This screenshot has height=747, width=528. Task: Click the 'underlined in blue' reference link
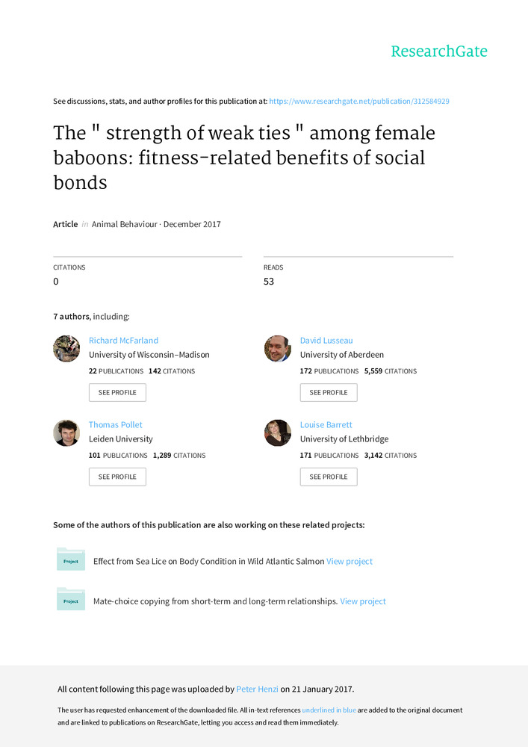pyautogui.click(x=329, y=710)
